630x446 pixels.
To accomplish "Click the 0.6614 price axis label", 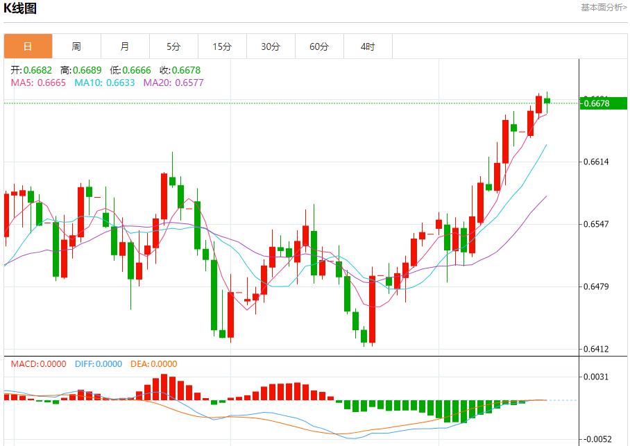I will pos(596,162).
